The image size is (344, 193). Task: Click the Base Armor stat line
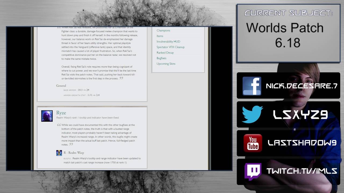[x=76, y=90]
